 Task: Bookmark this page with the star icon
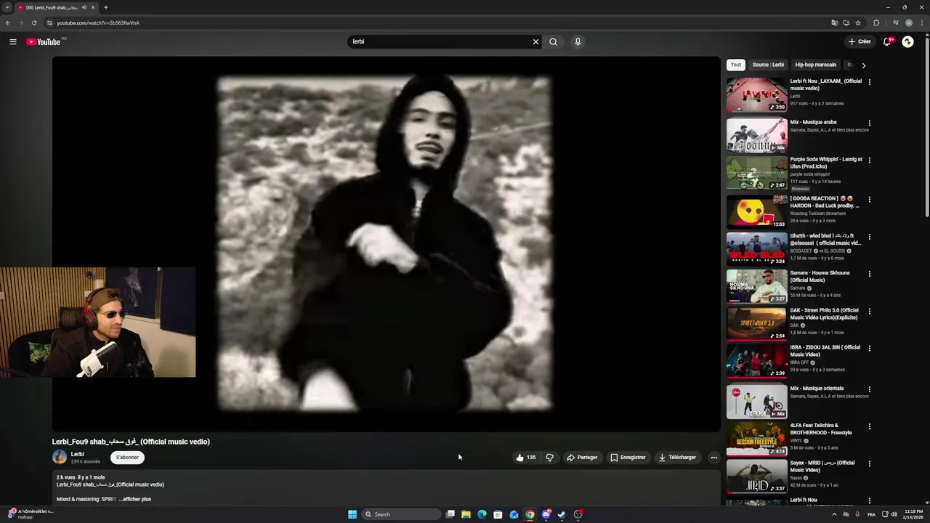pos(858,23)
